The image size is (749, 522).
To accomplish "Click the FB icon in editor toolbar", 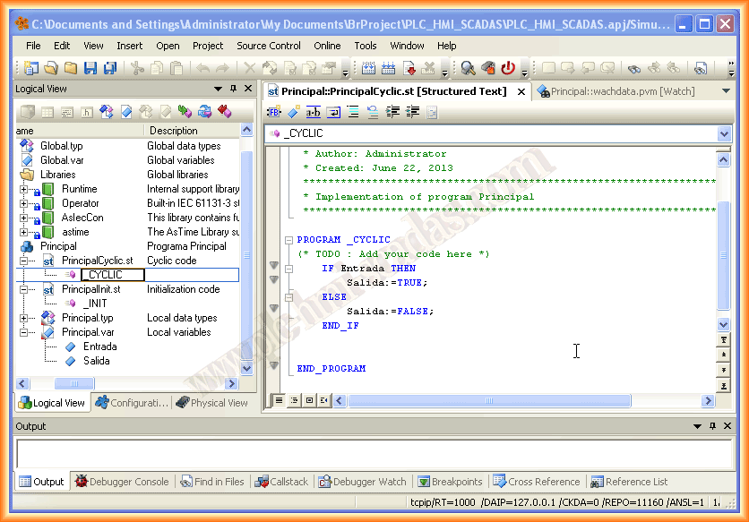I will coord(273,112).
